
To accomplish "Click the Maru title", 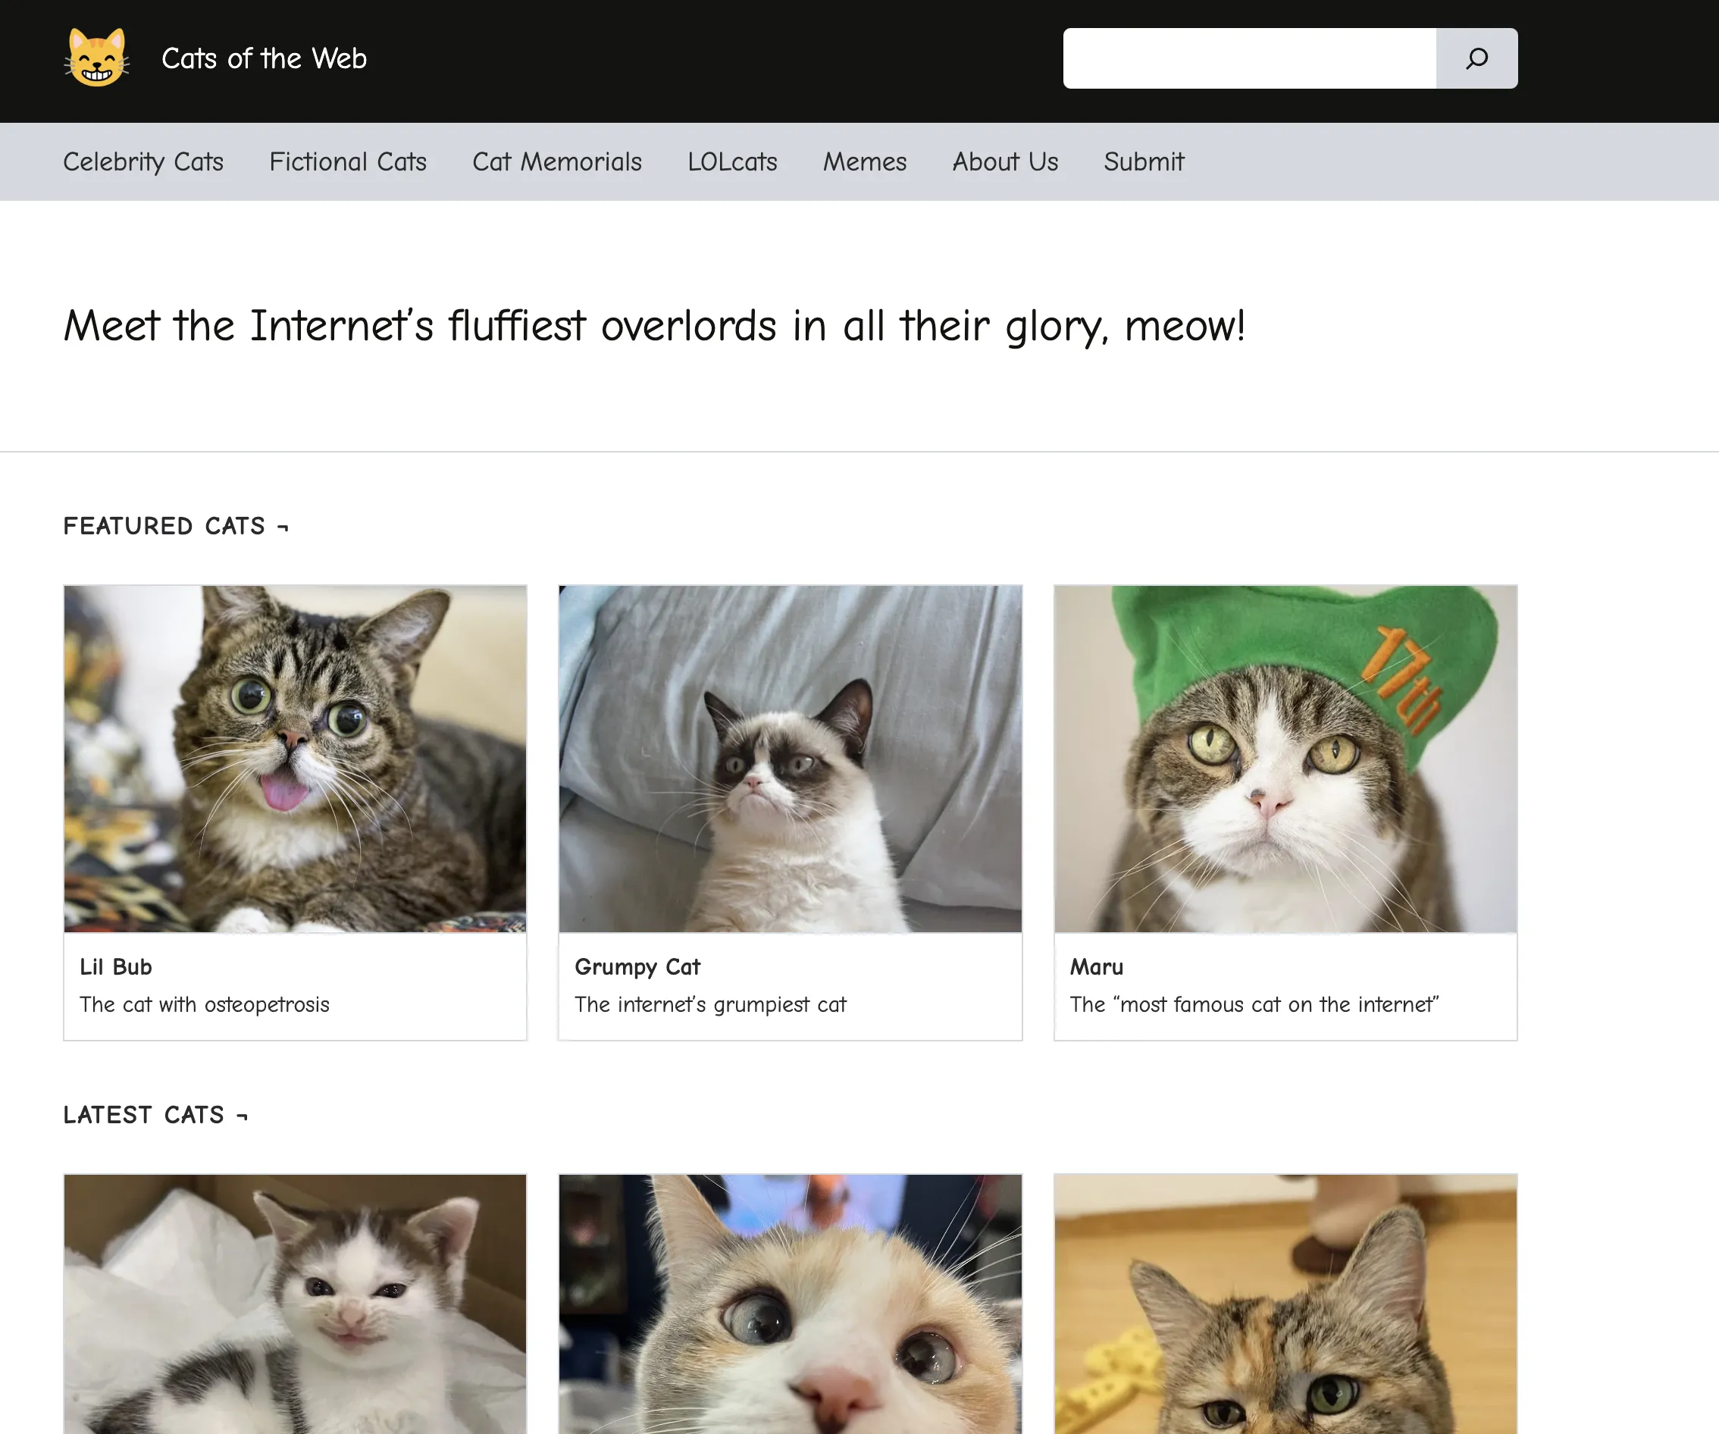I will [x=1096, y=966].
